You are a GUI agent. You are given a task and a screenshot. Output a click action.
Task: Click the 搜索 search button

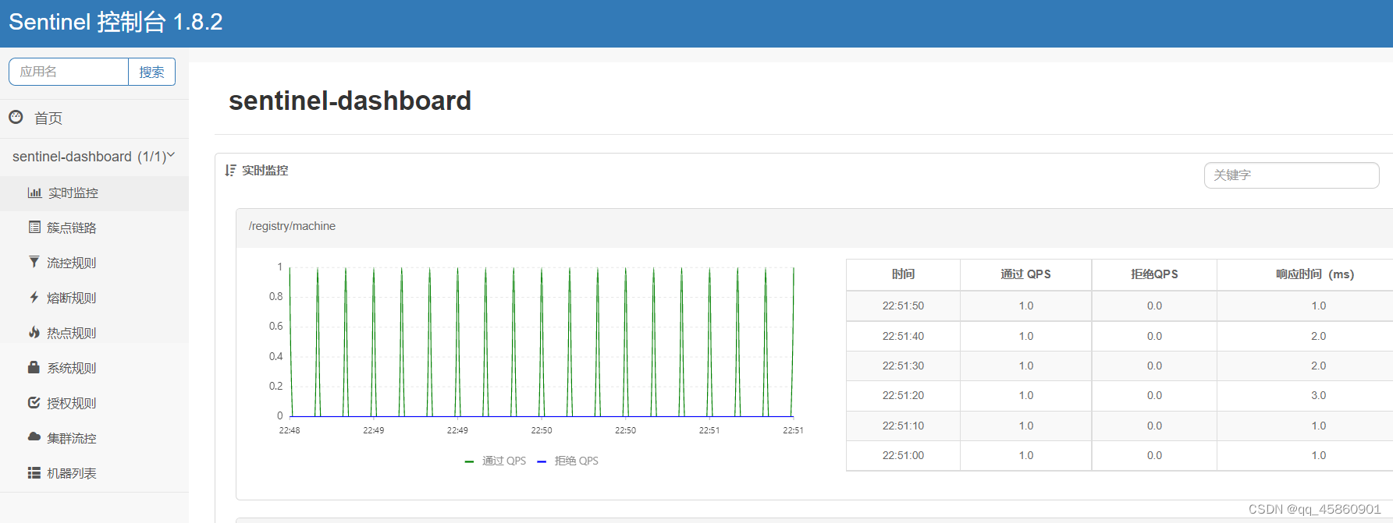[151, 72]
